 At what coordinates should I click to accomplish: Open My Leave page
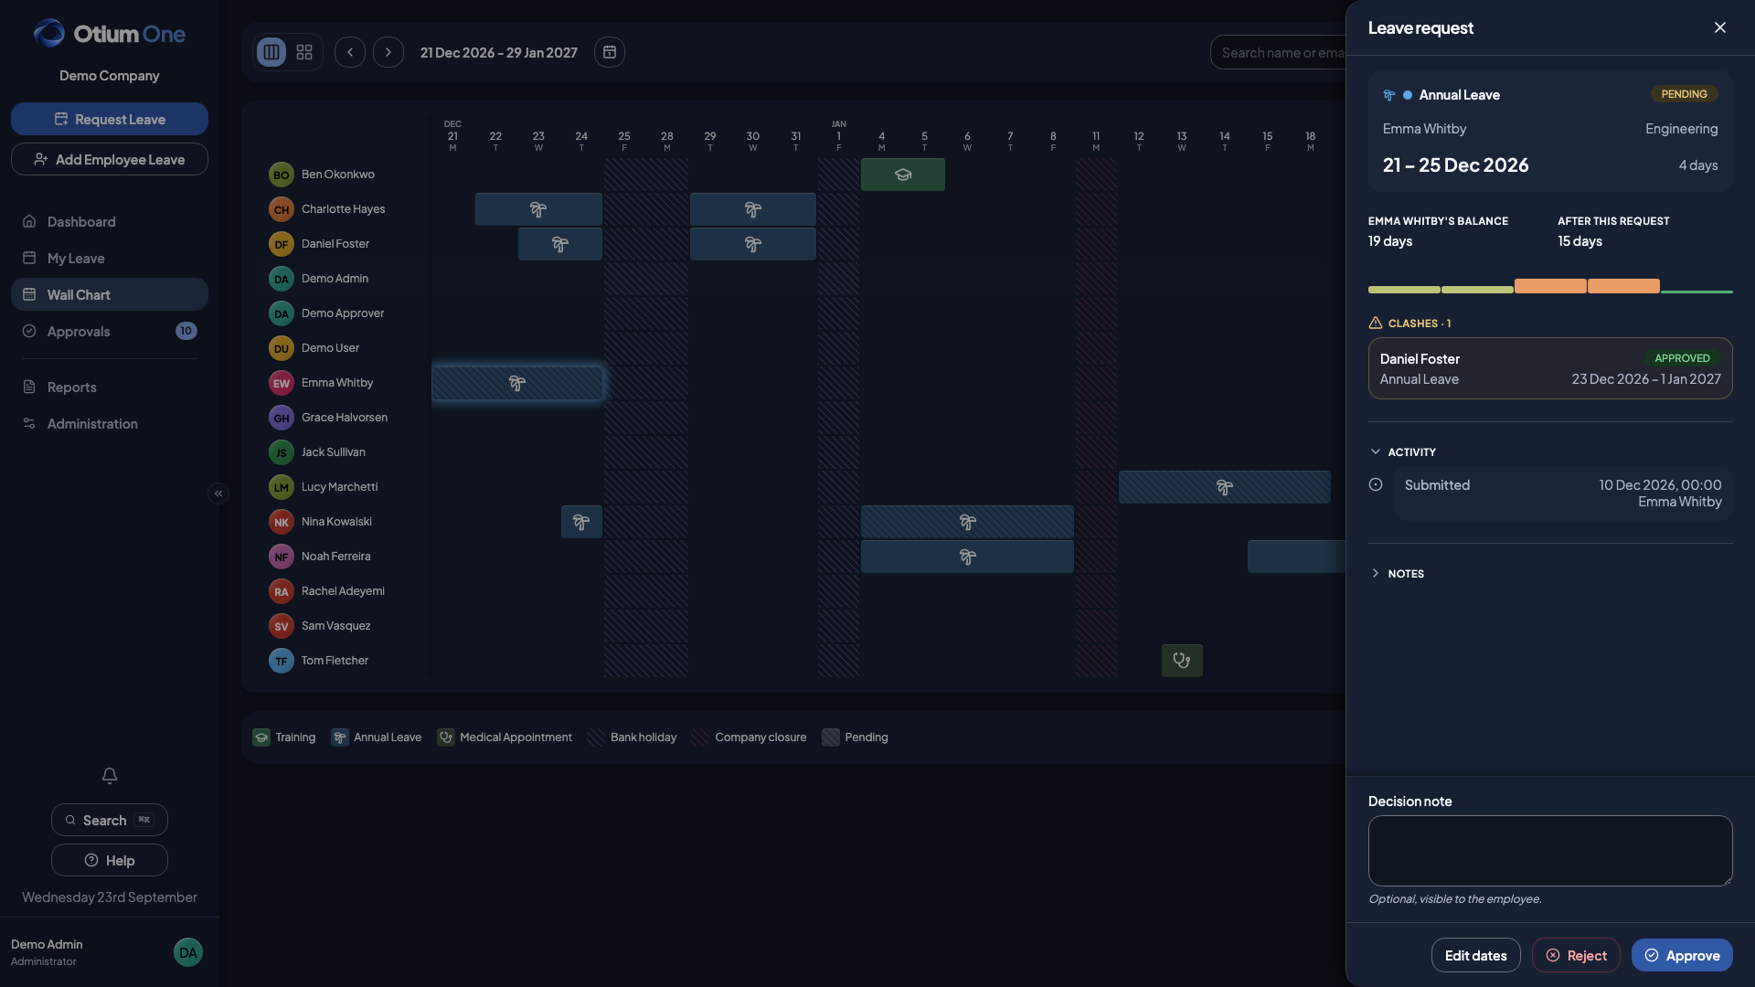click(x=110, y=258)
